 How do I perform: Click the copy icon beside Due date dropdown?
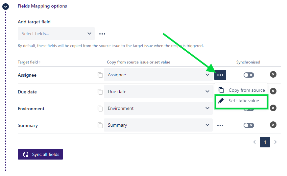point(100,92)
